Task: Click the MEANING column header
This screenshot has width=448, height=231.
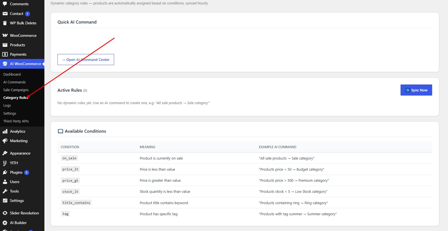Action: [147, 147]
